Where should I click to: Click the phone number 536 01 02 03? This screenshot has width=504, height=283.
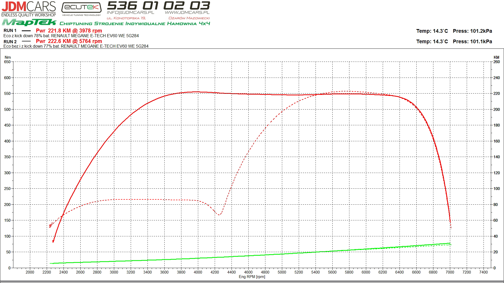click(x=159, y=5)
